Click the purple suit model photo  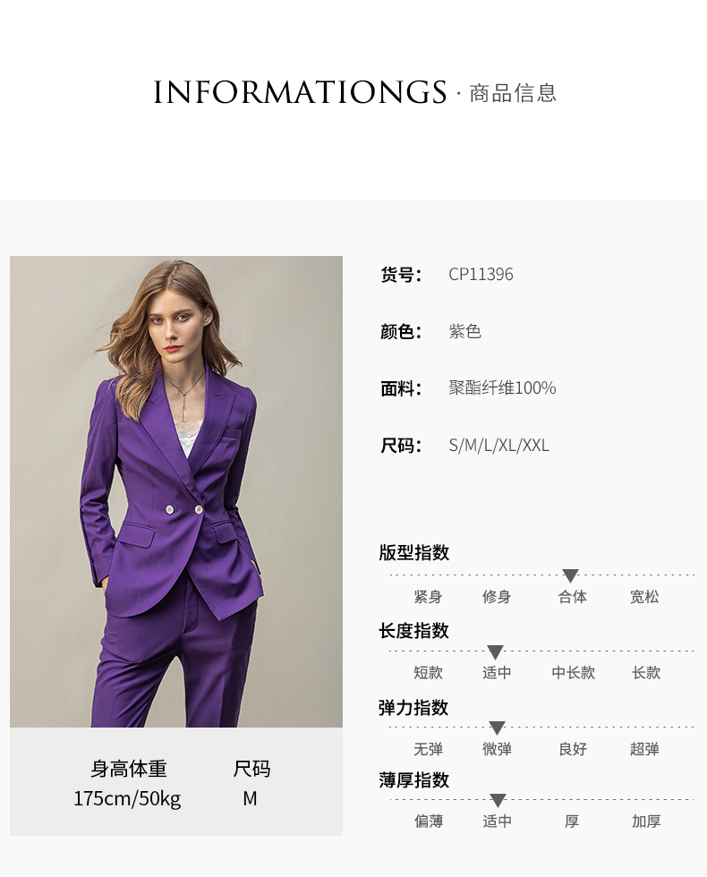point(176,491)
